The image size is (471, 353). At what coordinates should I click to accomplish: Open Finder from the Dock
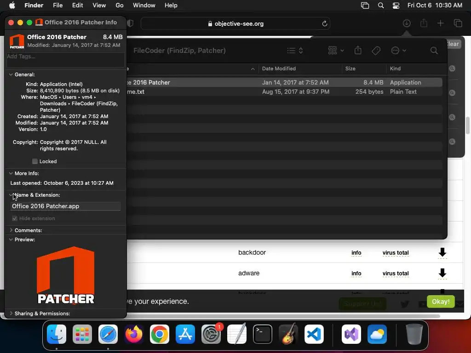pyautogui.click(x=57, y=334)
